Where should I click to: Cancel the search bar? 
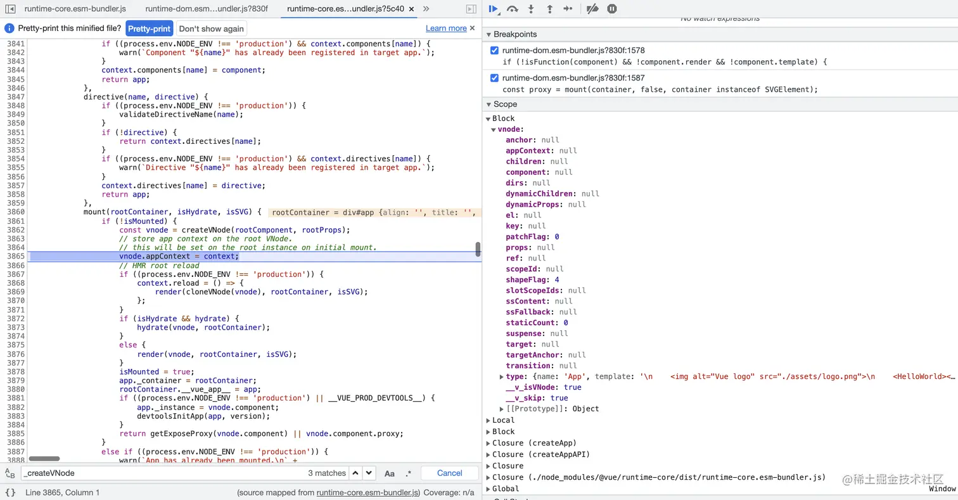(450, 473)
